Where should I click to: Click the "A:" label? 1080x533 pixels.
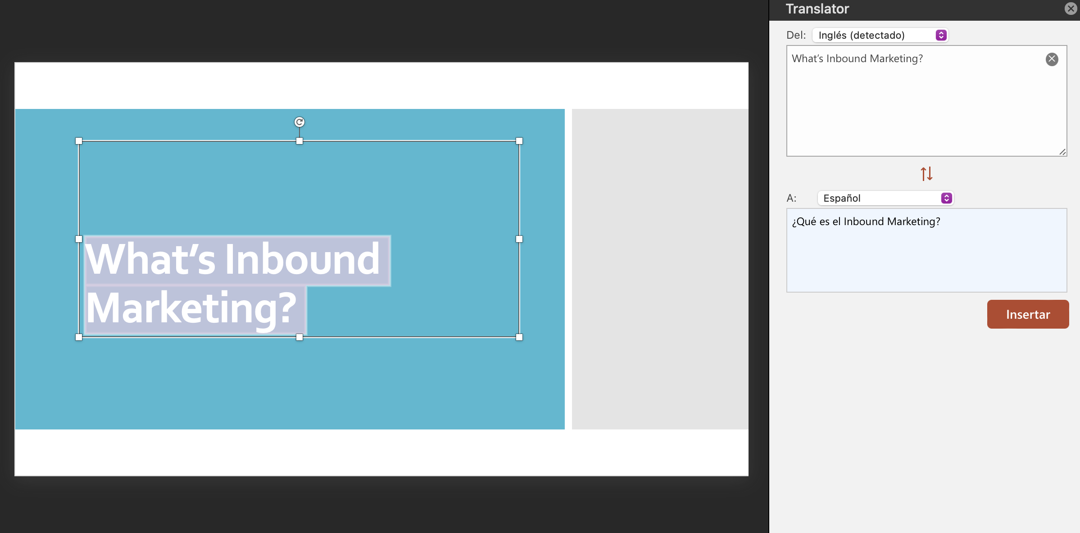[x=791, y=198]
